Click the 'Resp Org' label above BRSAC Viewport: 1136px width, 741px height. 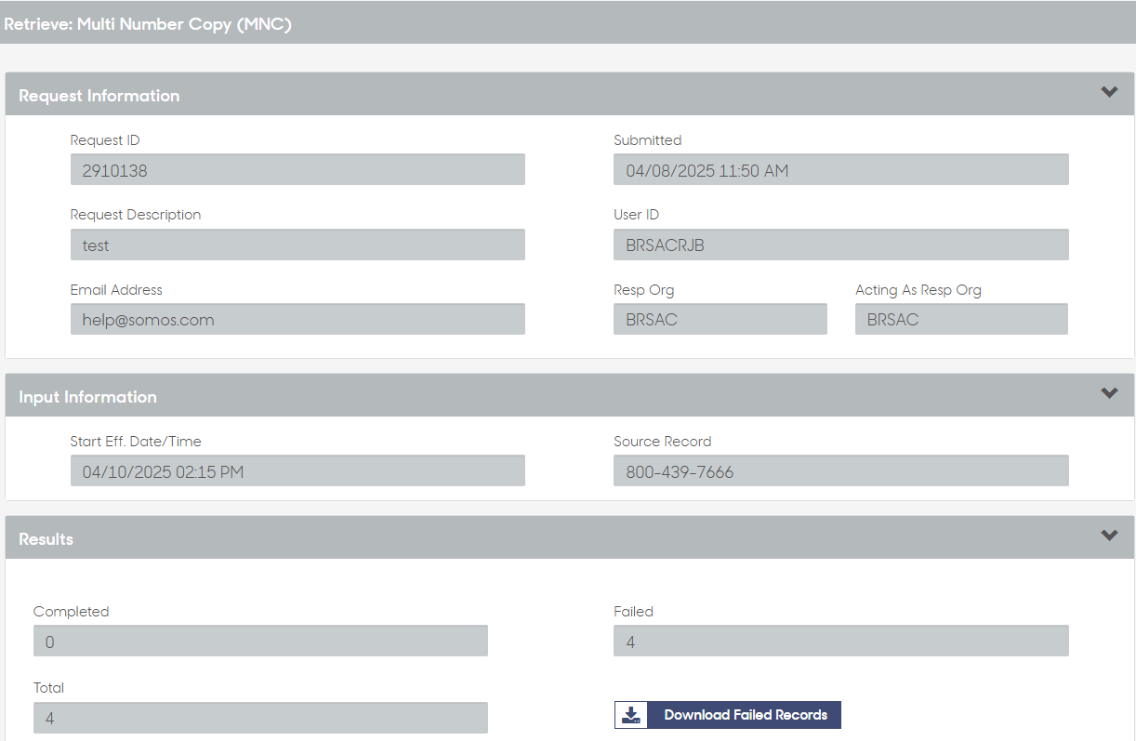point(644,290)
